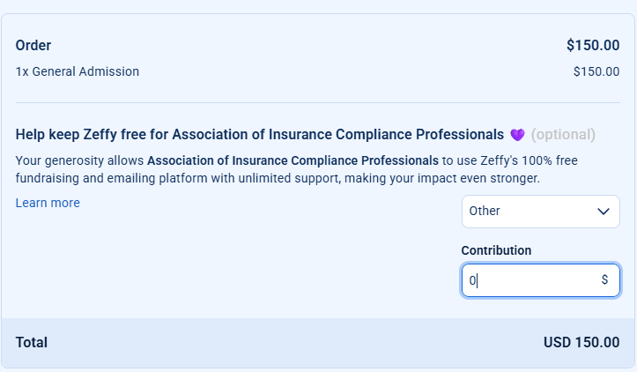Click the '0' value in Contribution box
The width and height of the screenshot is (637, 372).
[472, 280]
